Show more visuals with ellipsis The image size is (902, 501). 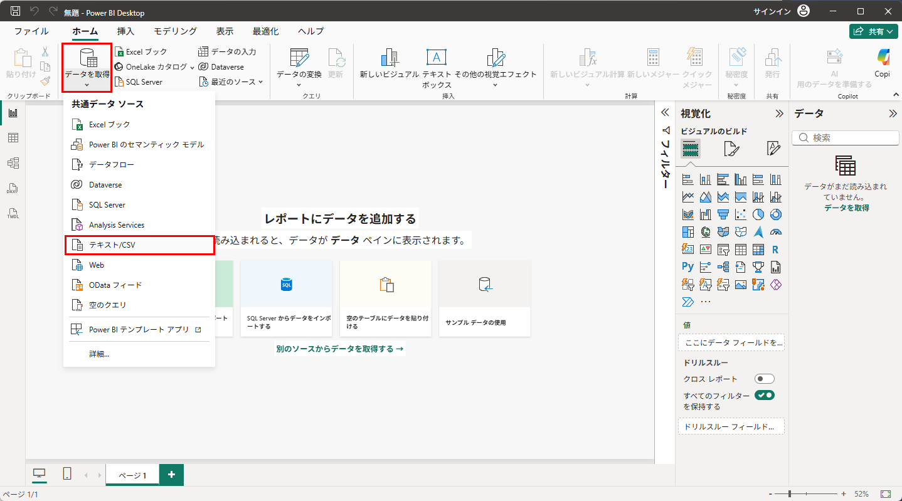(705, 302)
